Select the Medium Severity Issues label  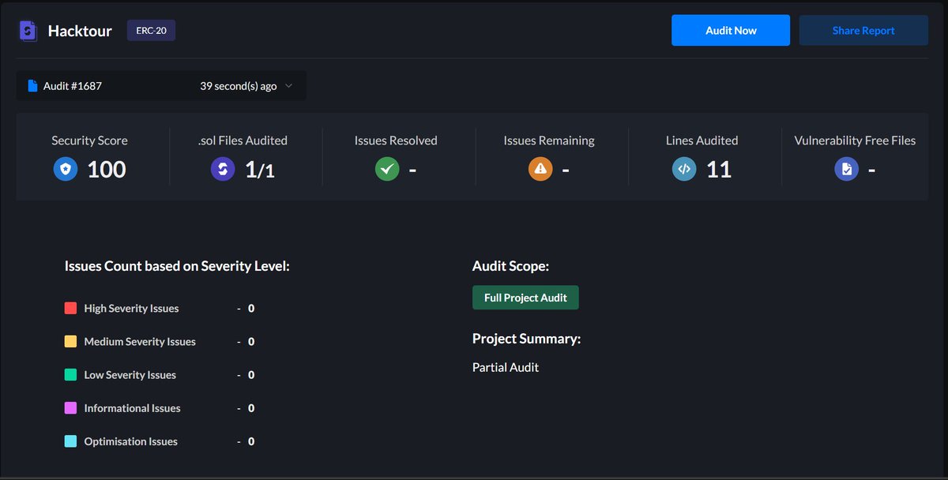point(140,341)
